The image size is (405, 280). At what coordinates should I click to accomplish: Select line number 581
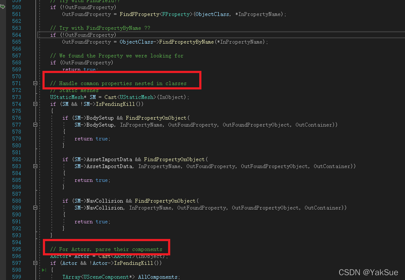click(x=16, y=153)
